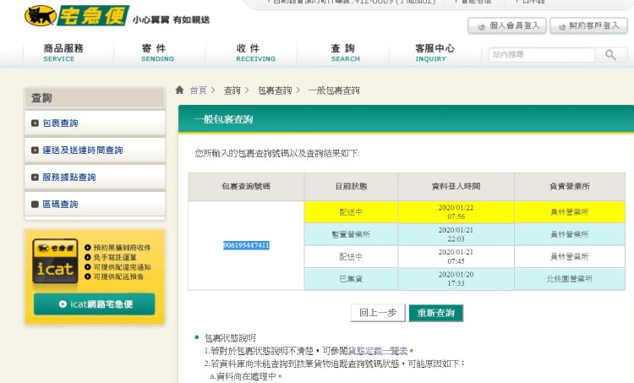This screenshot has height=383, width=634.
Task: Click the 回上一步 button
Action: point(378,313)
